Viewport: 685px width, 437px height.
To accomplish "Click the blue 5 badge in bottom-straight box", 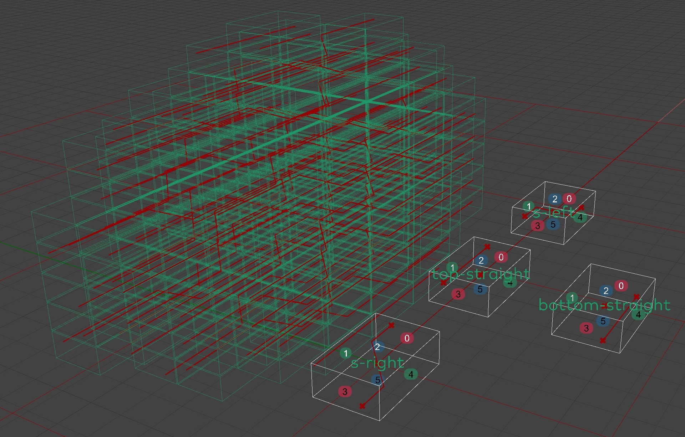I will point(603,321).
